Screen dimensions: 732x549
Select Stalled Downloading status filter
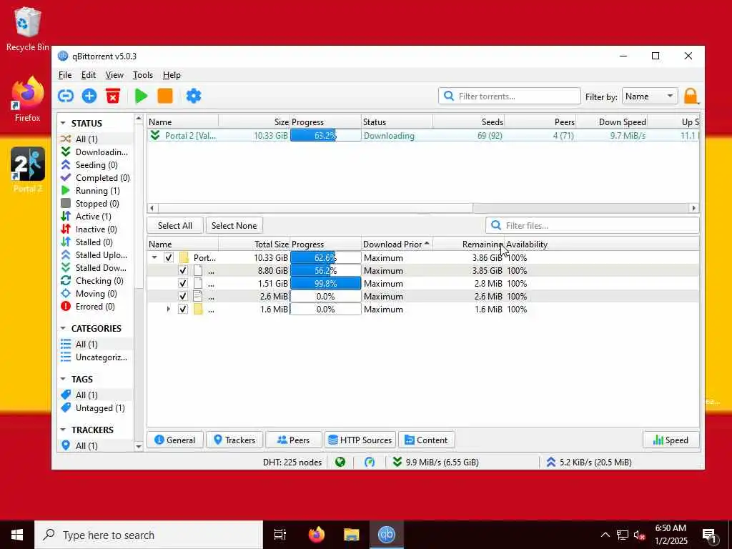click(95, 267)
